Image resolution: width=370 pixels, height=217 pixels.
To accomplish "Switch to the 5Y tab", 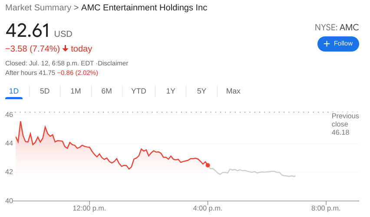I will 202,91.
